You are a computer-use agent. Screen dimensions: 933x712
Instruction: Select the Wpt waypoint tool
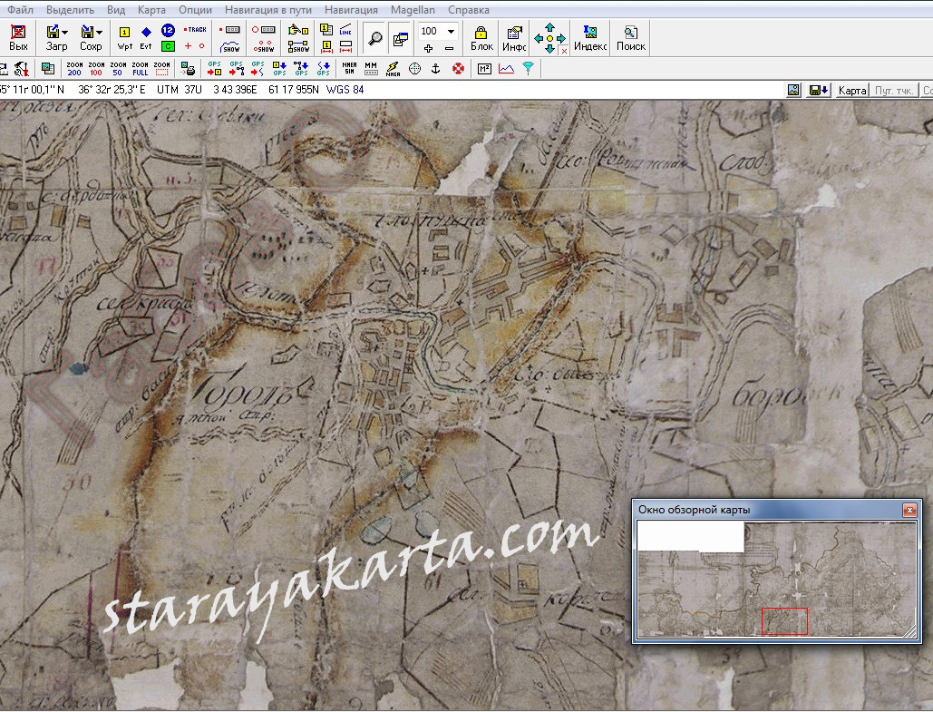[124, 38]
